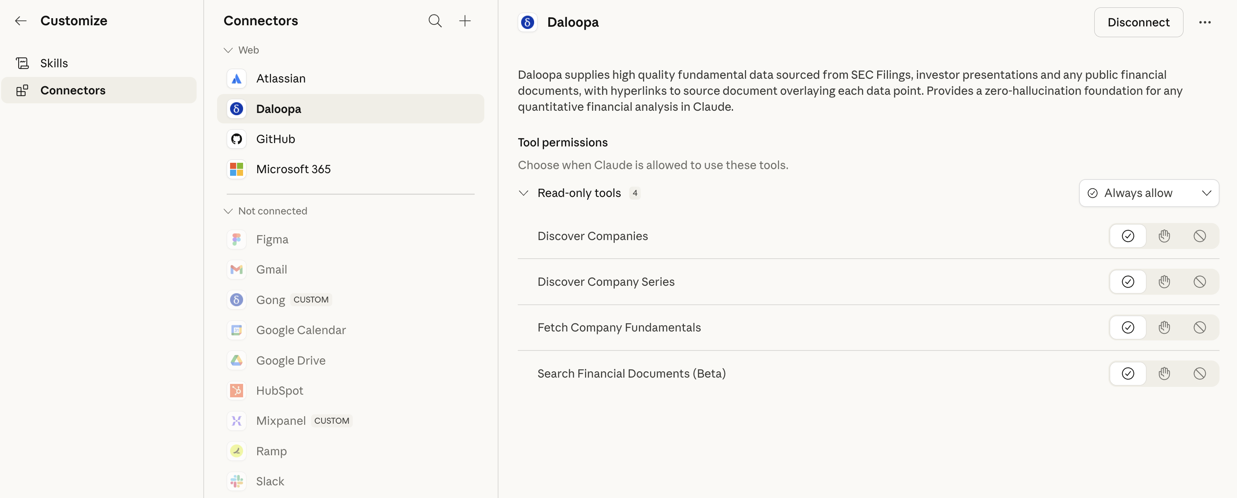Open the Always allow dropdown
The width and height of the screenshot is (1237, 498).
(x=1149, y=193)
